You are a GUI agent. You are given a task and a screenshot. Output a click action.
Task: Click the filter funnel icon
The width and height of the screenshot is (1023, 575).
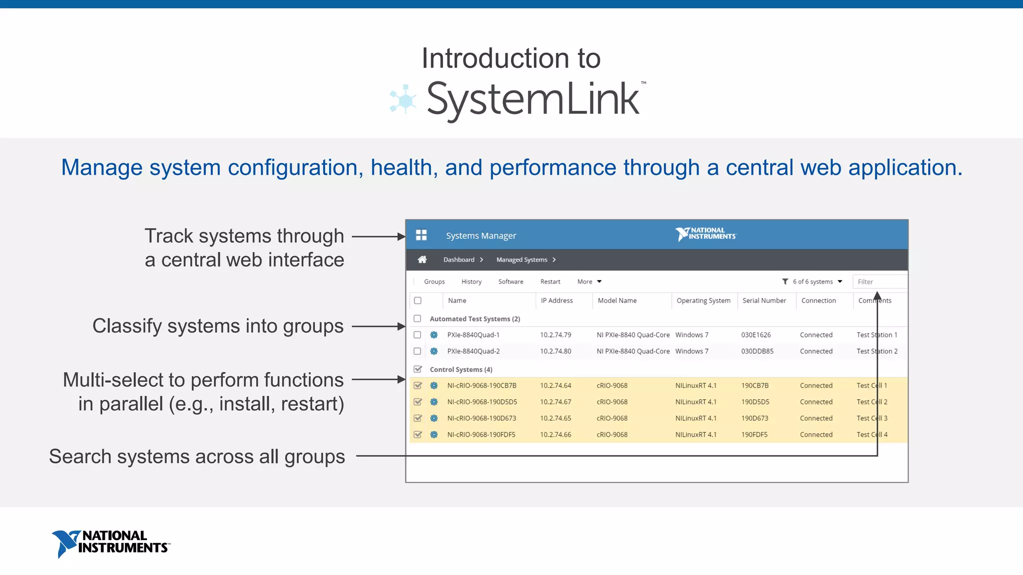785,282
